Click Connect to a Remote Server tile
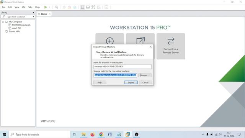Screen dimensions: 245x138 [171, 46]
